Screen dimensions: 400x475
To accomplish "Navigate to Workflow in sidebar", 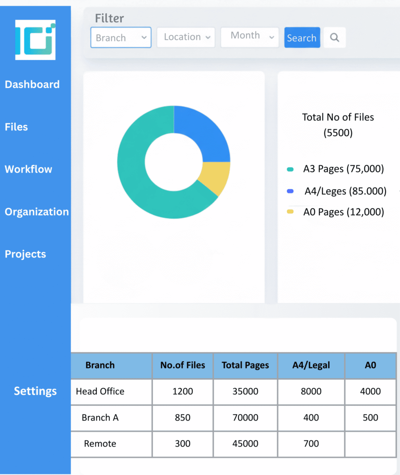I will [28, 169].
